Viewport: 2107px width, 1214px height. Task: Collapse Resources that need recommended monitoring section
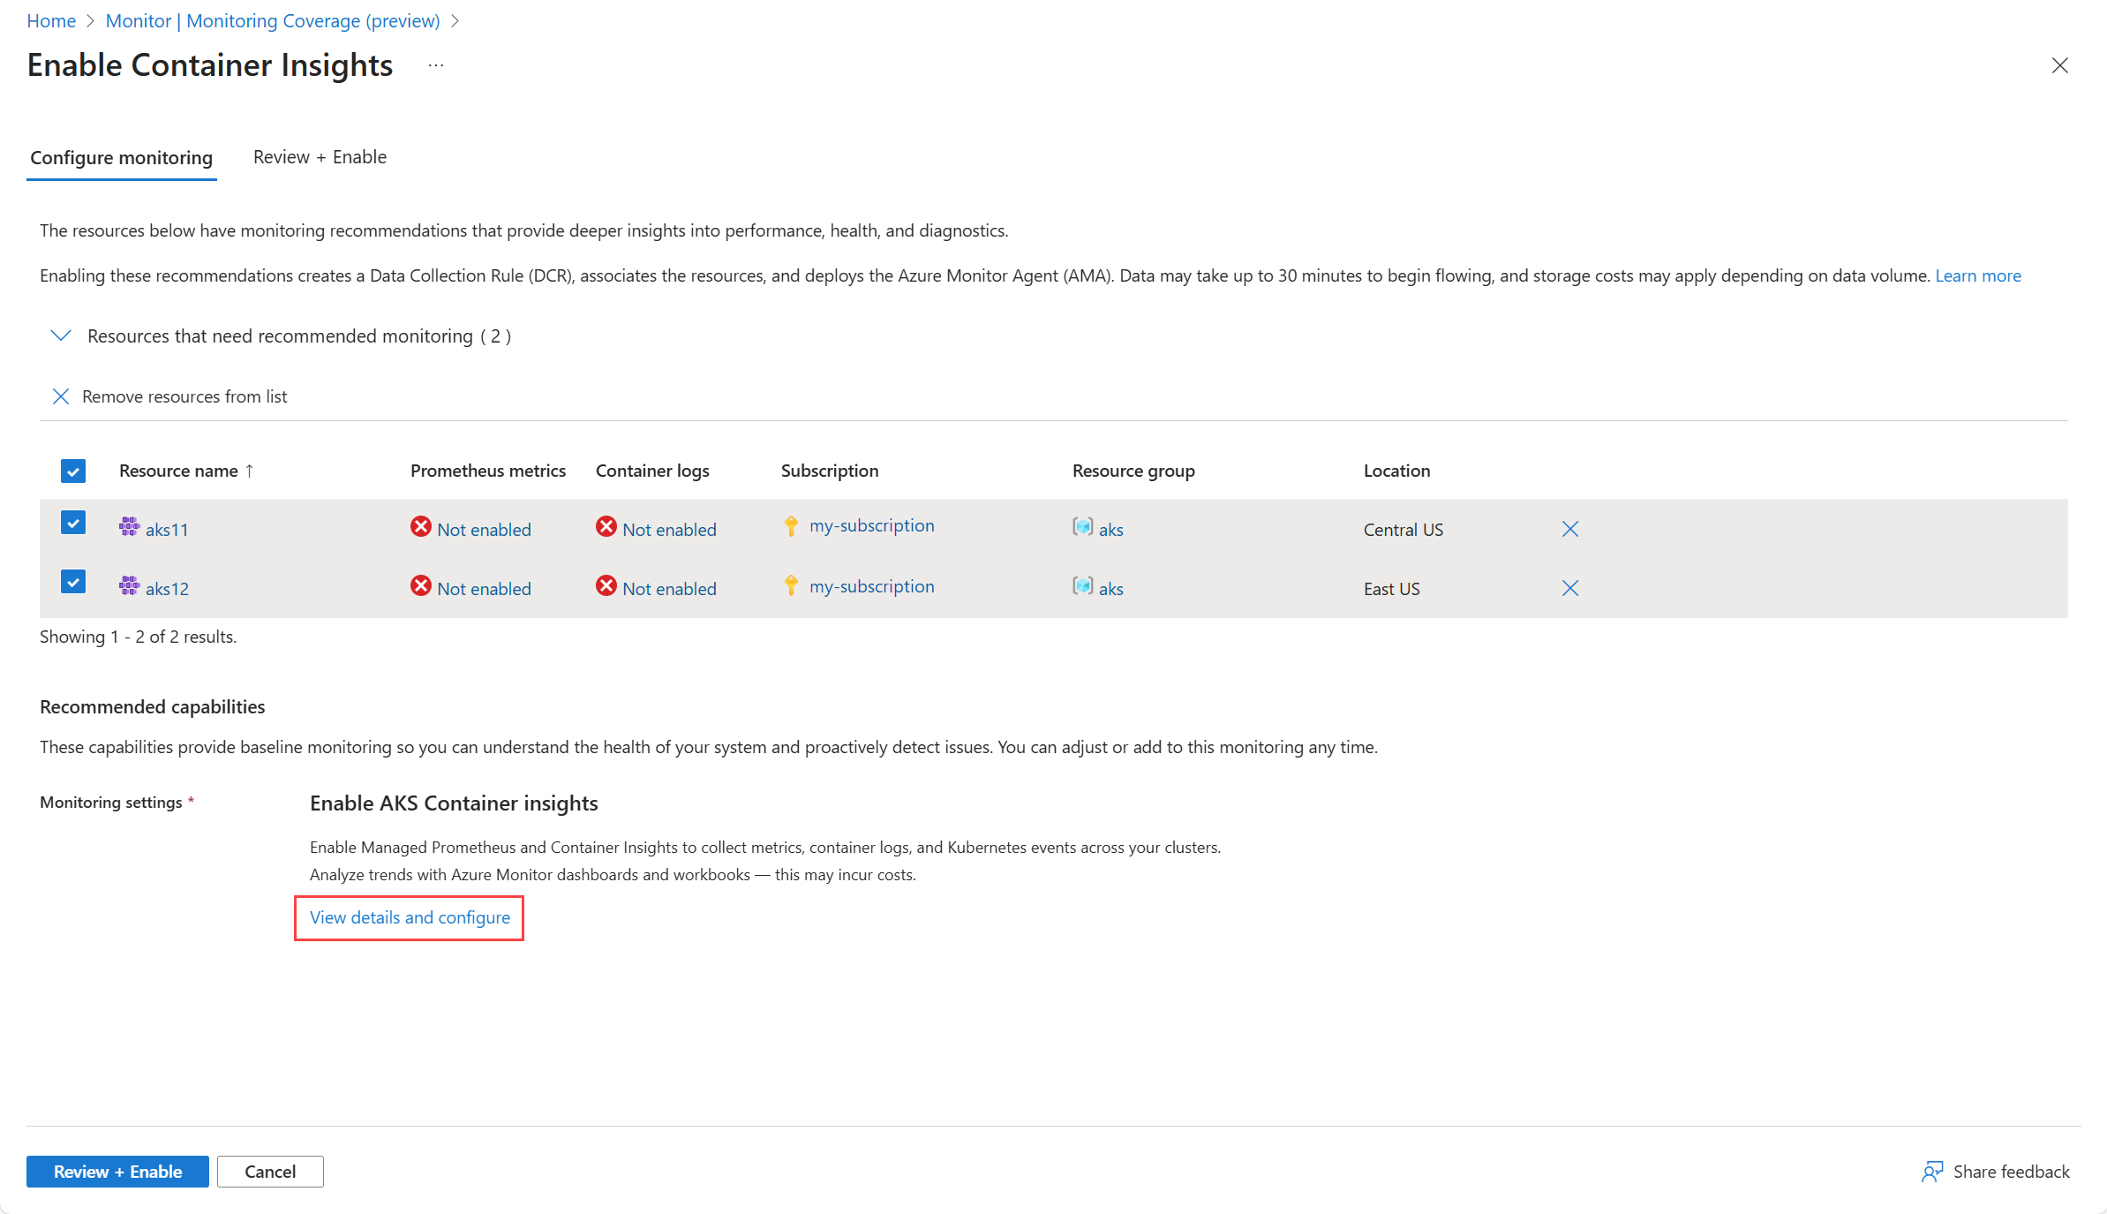pyautogui.click(x=61, y=336)
